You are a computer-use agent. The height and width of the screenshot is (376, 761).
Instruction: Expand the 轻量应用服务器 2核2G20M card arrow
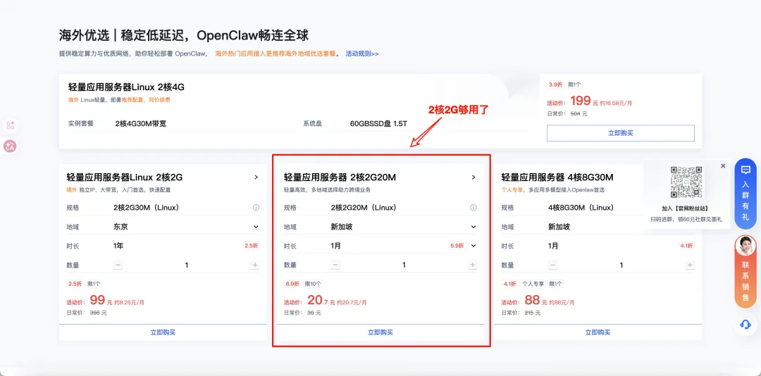pyautogui.click(x=474, y=177)
